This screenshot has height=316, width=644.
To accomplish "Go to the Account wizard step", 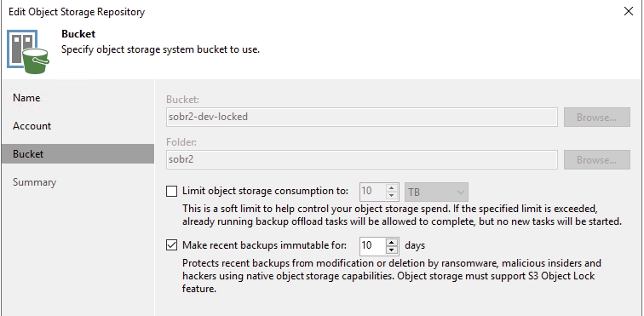I will (x=32, y=126).
